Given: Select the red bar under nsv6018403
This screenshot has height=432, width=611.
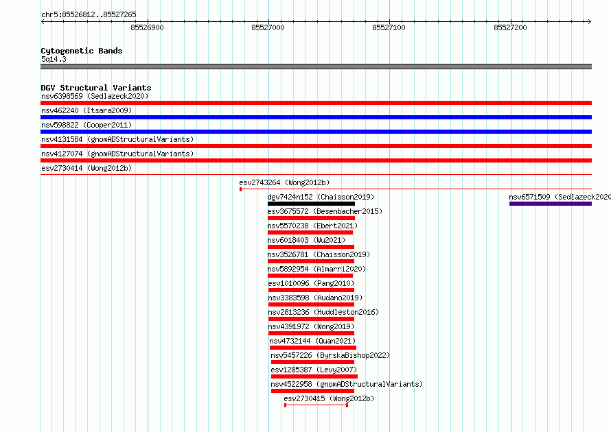Looking at the screenshot, I should tap(311, 247).
